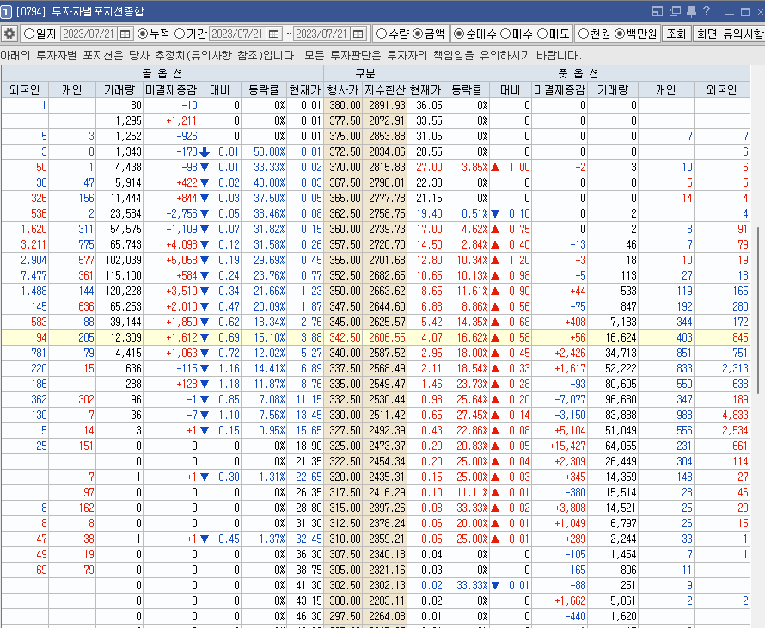Select the 백만원 unit radio button
Viewport: 765px width, 628px height.
click(620, 34)
